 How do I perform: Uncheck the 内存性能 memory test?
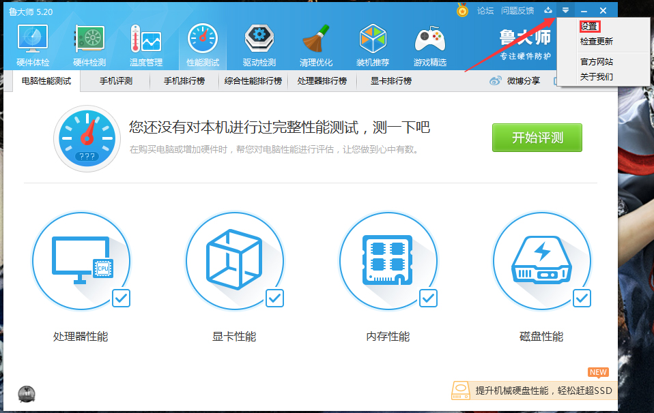tap(428, 299)
